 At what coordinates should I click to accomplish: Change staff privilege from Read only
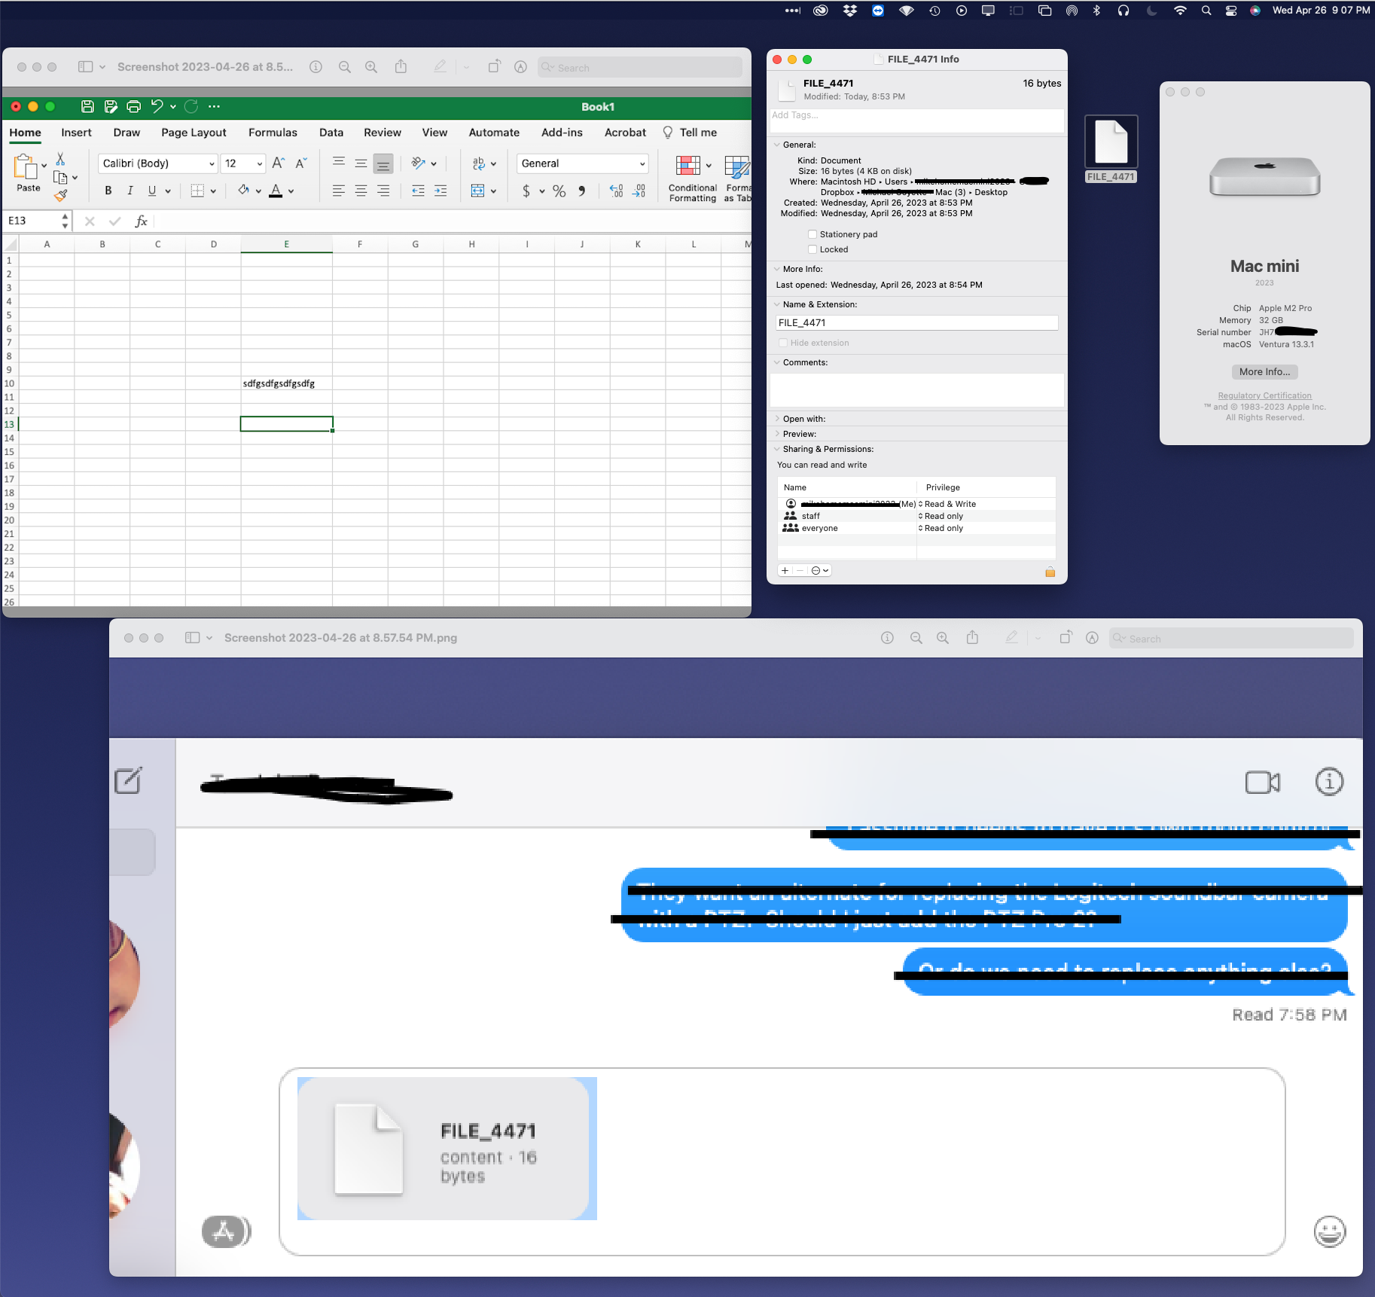click(944, 516)
